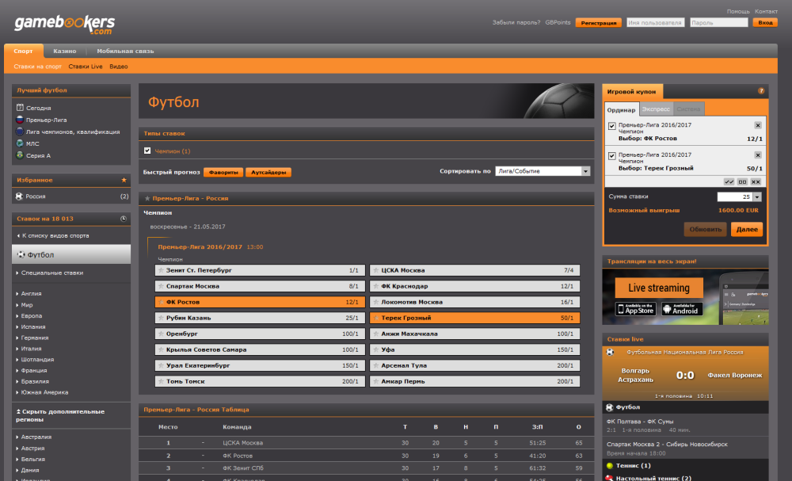Click the star beside Локомотив Москва

tap(375, 302)
